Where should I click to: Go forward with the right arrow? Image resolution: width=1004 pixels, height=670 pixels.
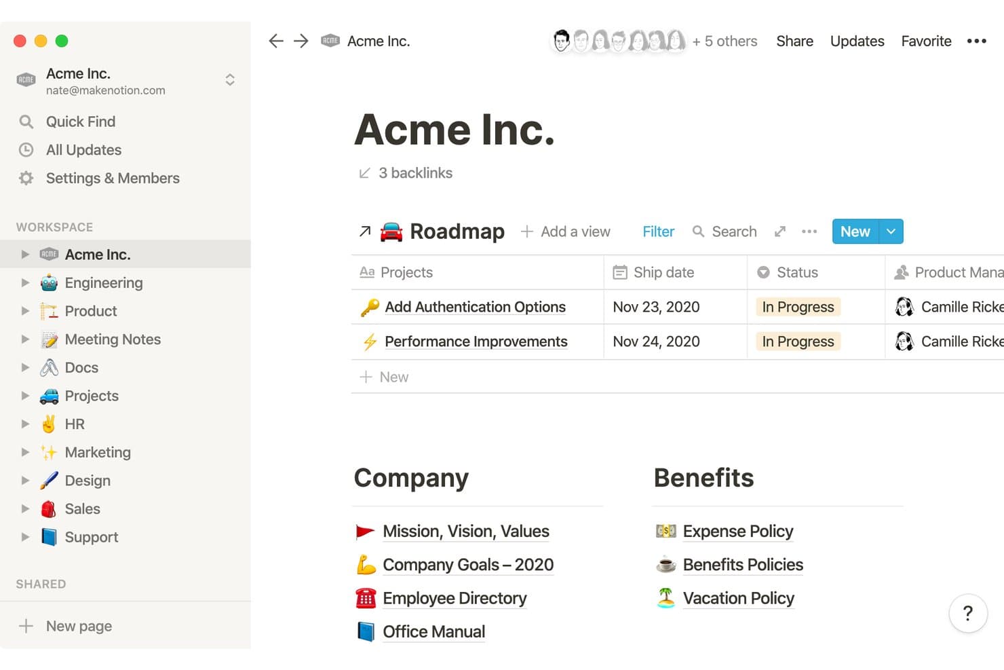301,41
